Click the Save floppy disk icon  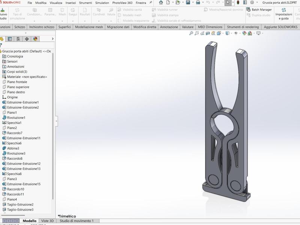[188, 3]
